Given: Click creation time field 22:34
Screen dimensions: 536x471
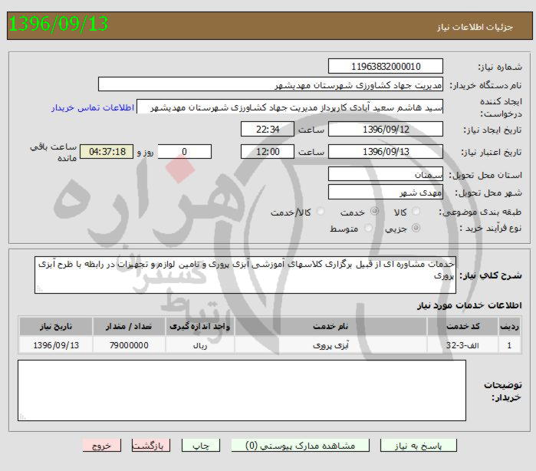Looking at the screenshot, I should 268,130.
